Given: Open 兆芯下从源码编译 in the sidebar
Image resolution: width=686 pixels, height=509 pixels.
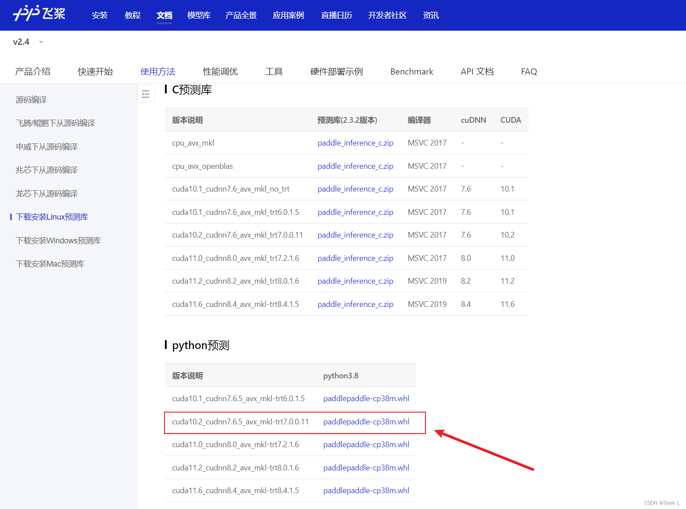Looking at the screenshot, I should [x=46, y=170].
